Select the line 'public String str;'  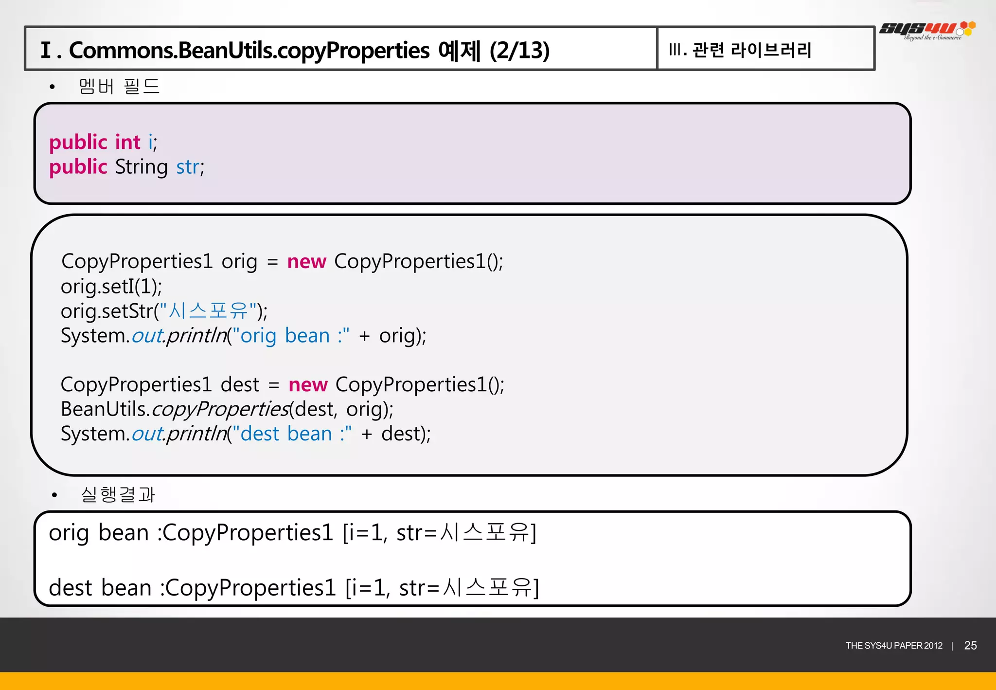point(127,167)
